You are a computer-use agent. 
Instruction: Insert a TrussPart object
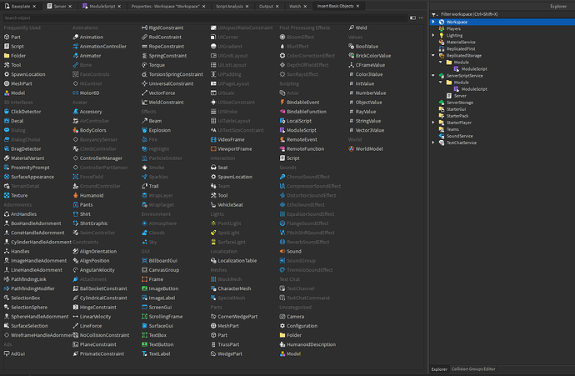[x=225, y=344]
